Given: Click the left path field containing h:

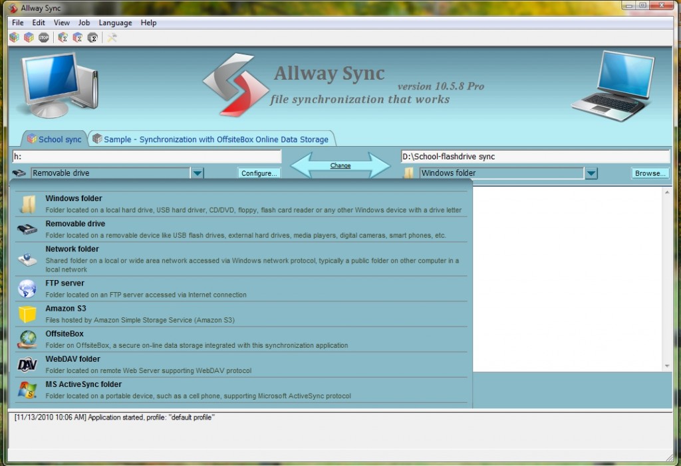Looking at the screenshot, I should [147, 156].
